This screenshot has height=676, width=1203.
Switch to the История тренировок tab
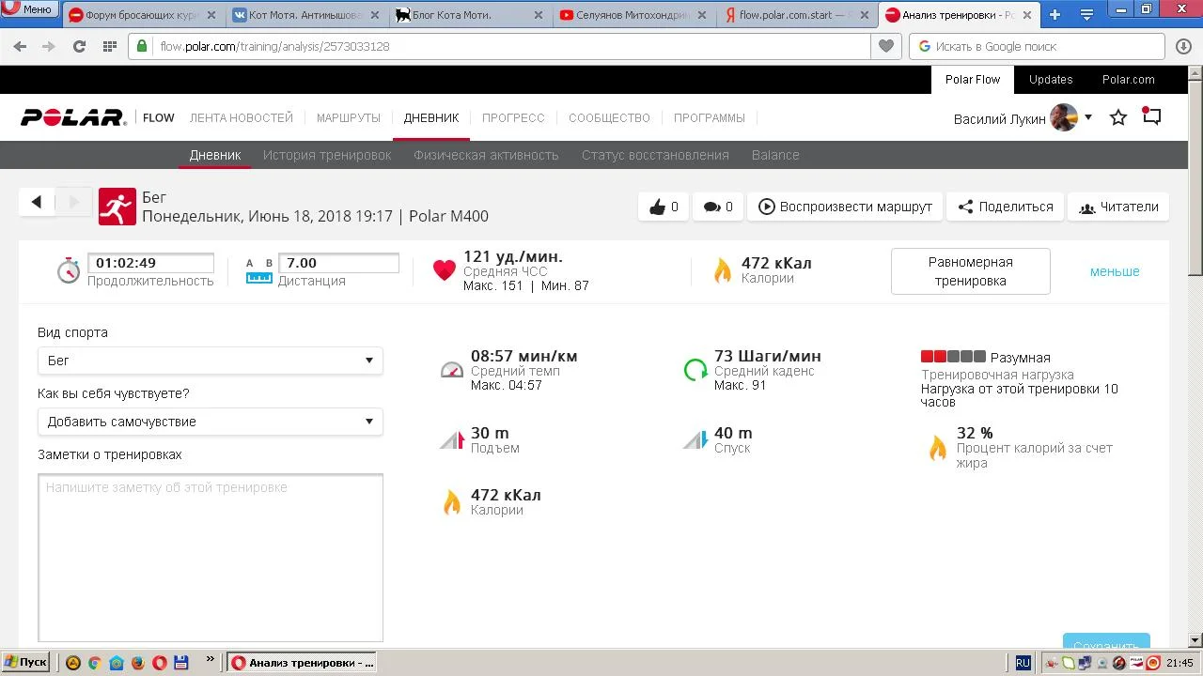(x=327, y=155)
